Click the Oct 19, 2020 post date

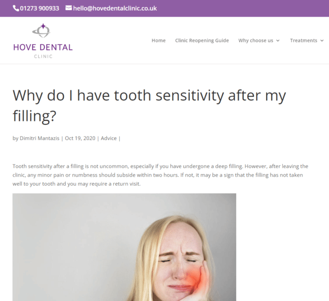tap(81, 138)
